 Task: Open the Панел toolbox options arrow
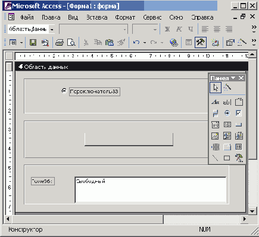pyautogui.click(x=233, y=78)
